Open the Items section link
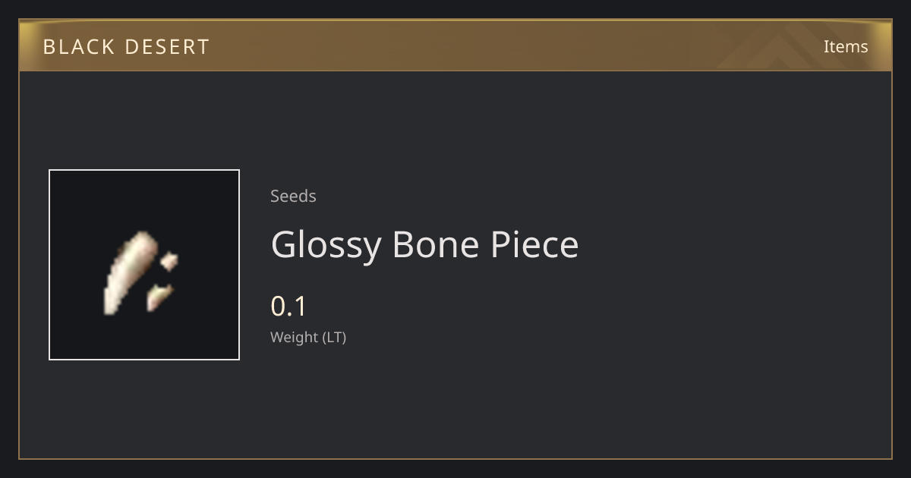The width and height of the screenshot is (911, 478). tap(846, 46)
